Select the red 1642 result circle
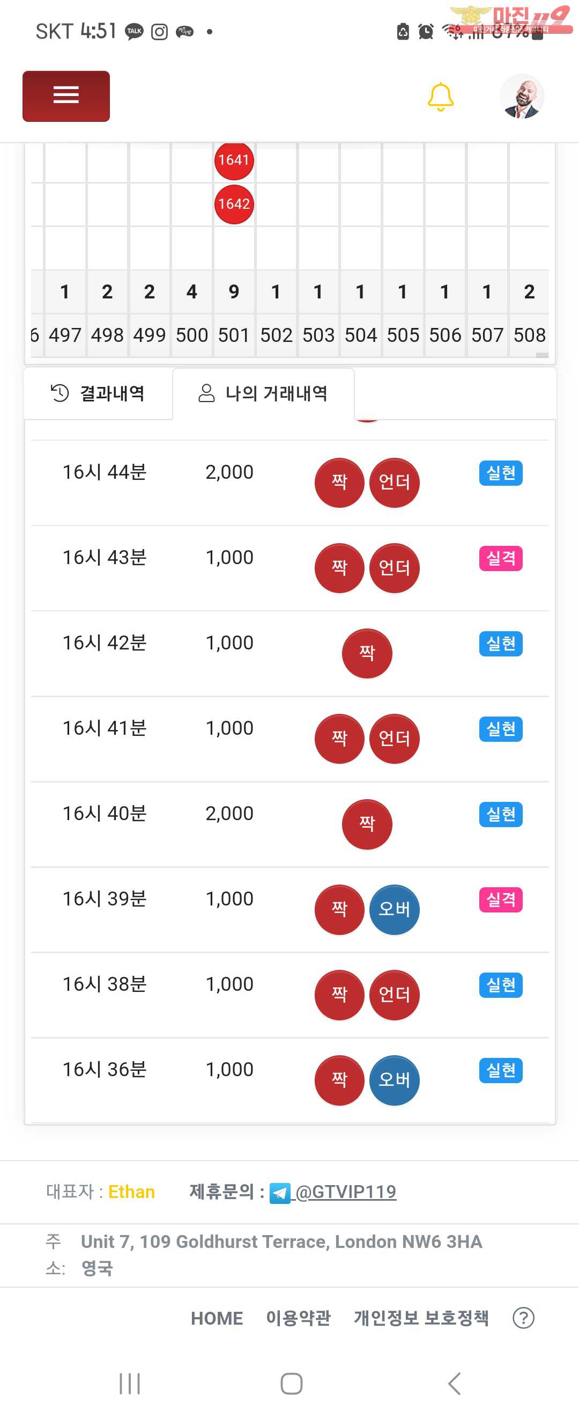 point(234,204)
